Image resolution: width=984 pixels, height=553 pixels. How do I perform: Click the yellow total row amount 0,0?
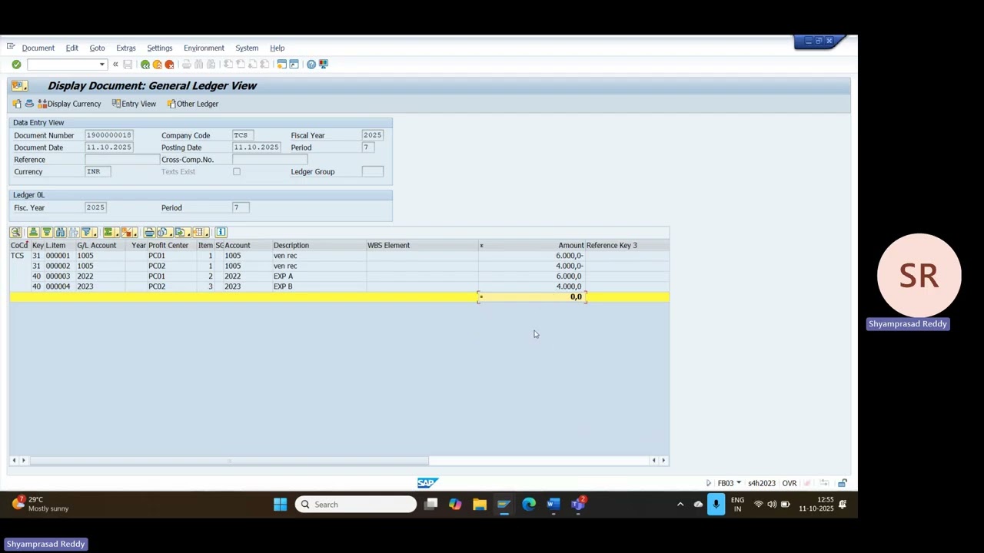click(532, 296)
